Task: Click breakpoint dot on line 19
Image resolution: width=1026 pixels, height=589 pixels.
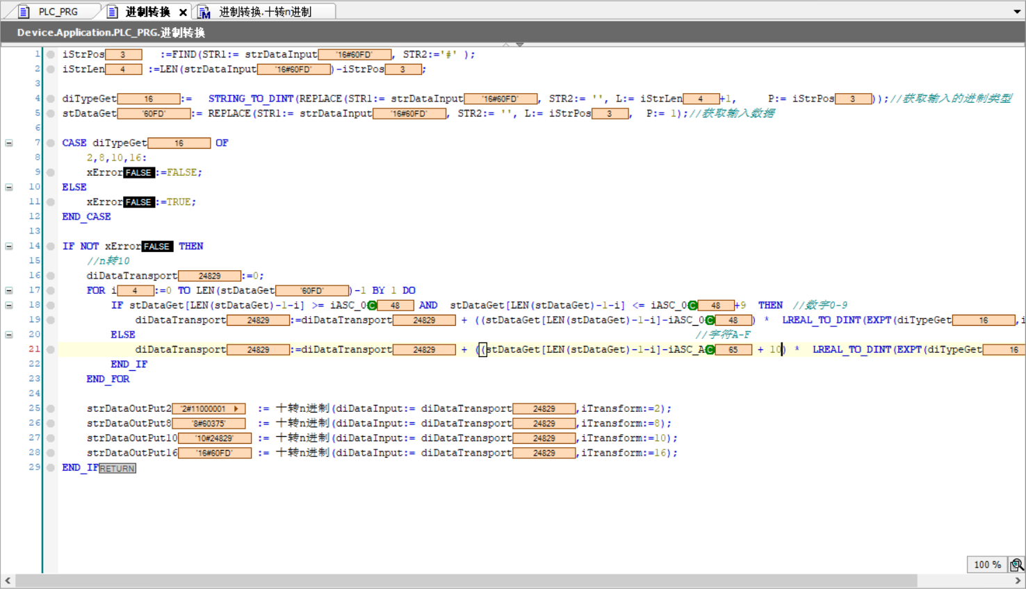Action: click(x=51, y=320)
